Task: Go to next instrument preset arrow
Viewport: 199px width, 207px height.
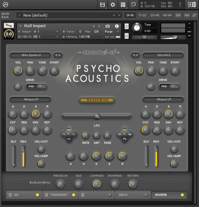Action: 99,26
